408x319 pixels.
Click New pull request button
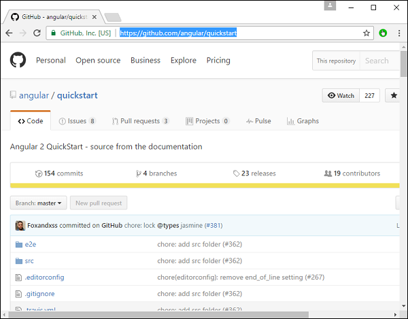tap(99, 203)
